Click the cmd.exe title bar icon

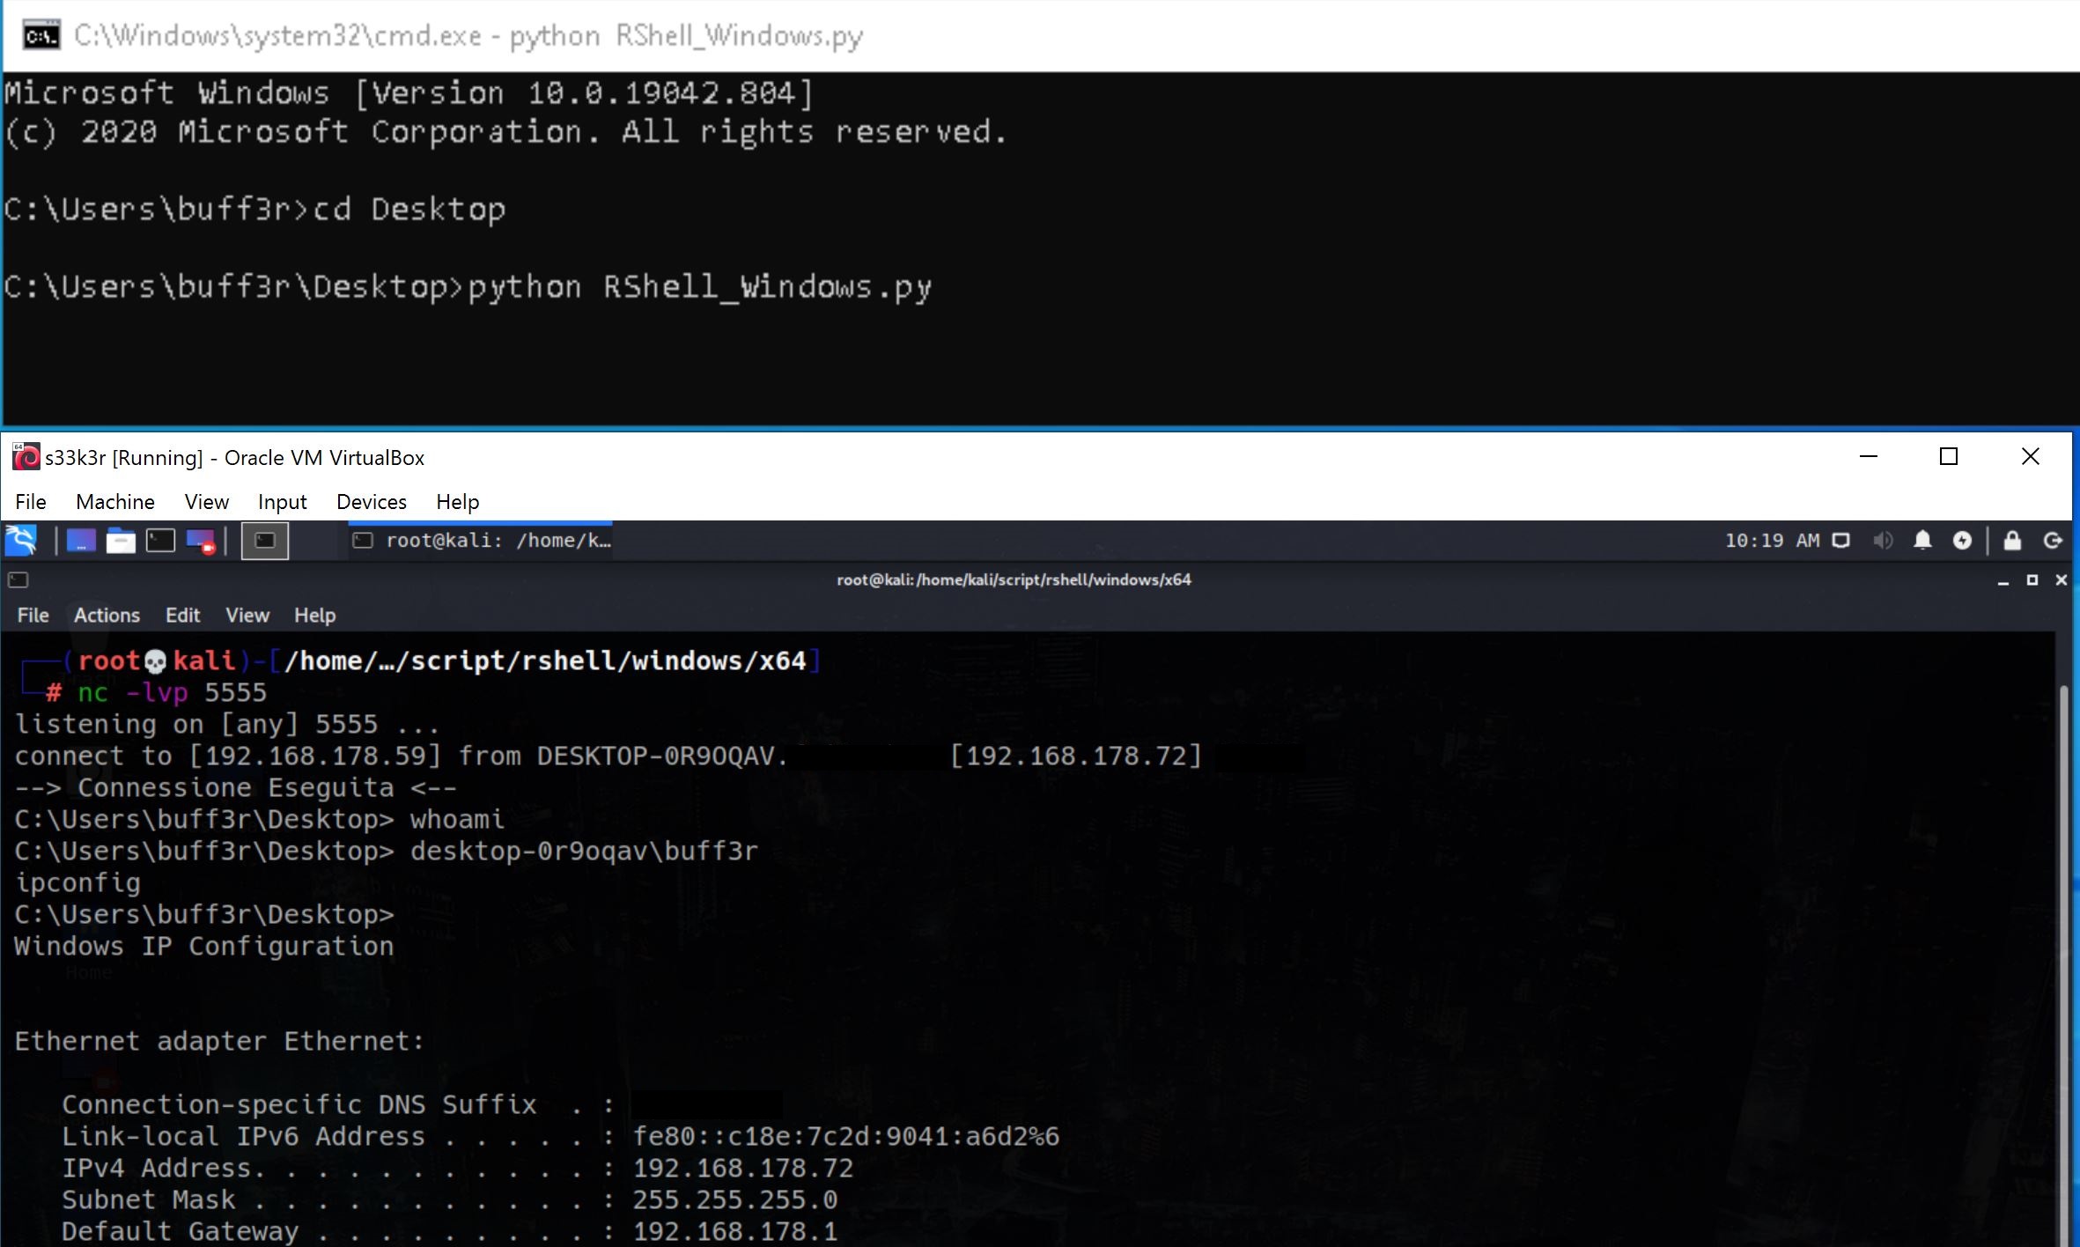[x=41, y=35]
